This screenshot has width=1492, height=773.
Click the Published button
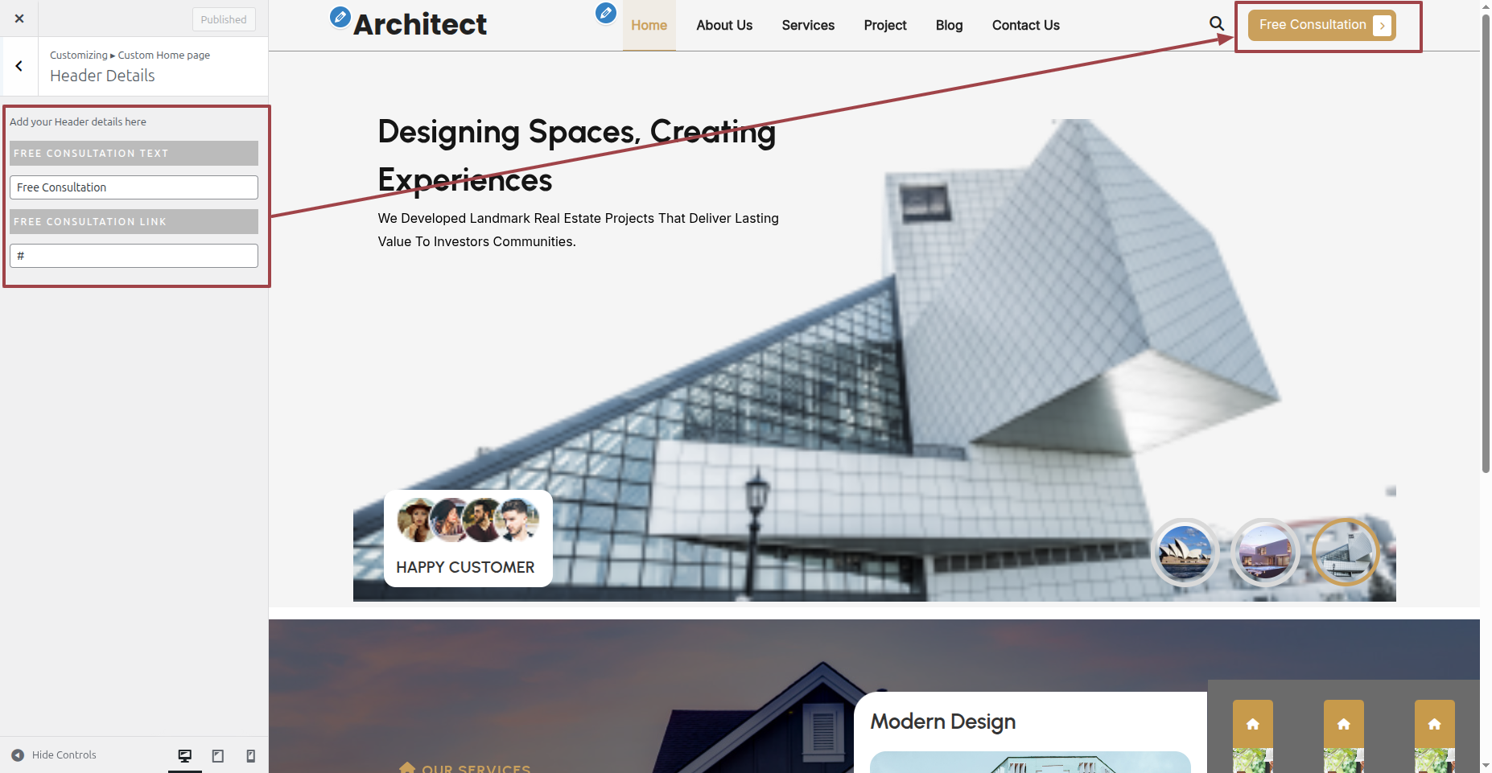click(x=224, y=19)
